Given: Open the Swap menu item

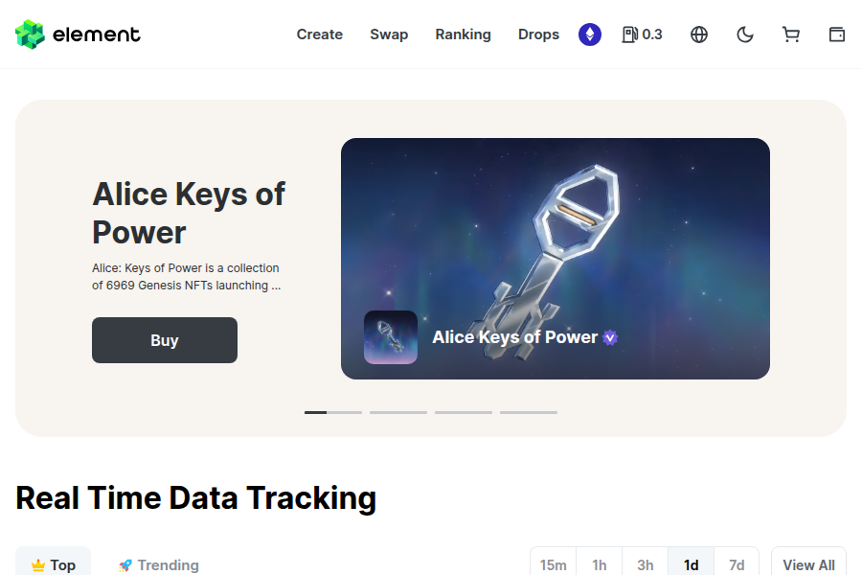Looking at the screenshot, I should coord(389,34).
